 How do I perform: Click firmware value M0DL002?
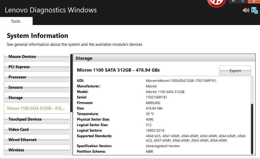pos(153,103)
